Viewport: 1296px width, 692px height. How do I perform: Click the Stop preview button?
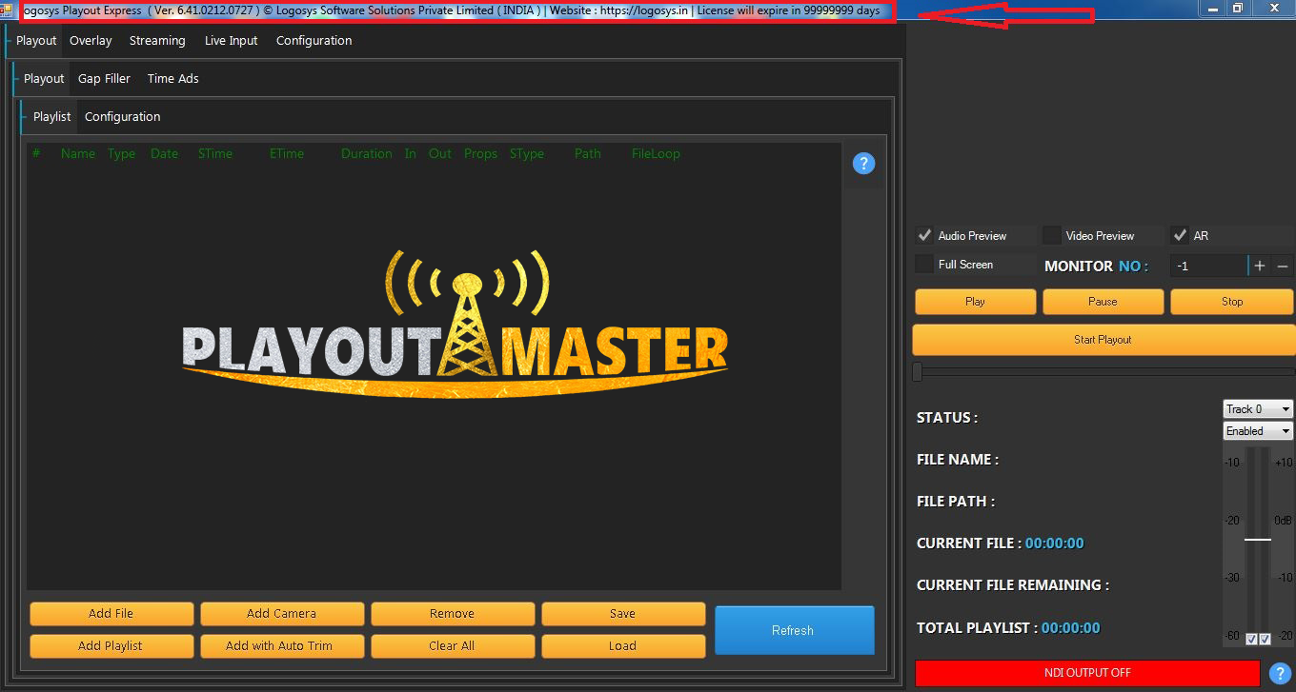pyautogui.click(x=1232, y=302)
